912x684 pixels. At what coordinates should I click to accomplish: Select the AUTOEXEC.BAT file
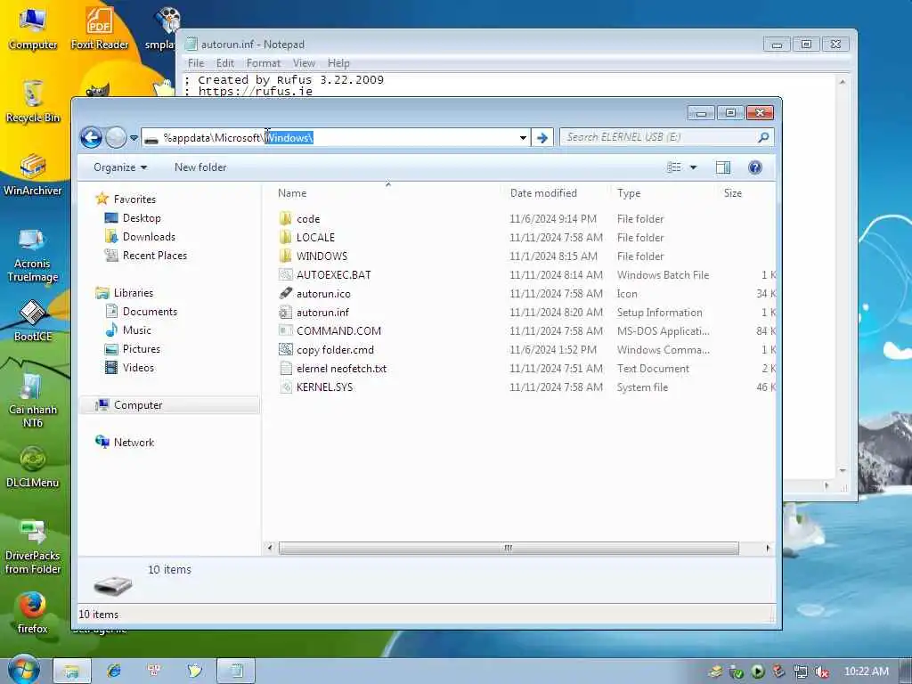pyautogui.click(x=333, y=275)
